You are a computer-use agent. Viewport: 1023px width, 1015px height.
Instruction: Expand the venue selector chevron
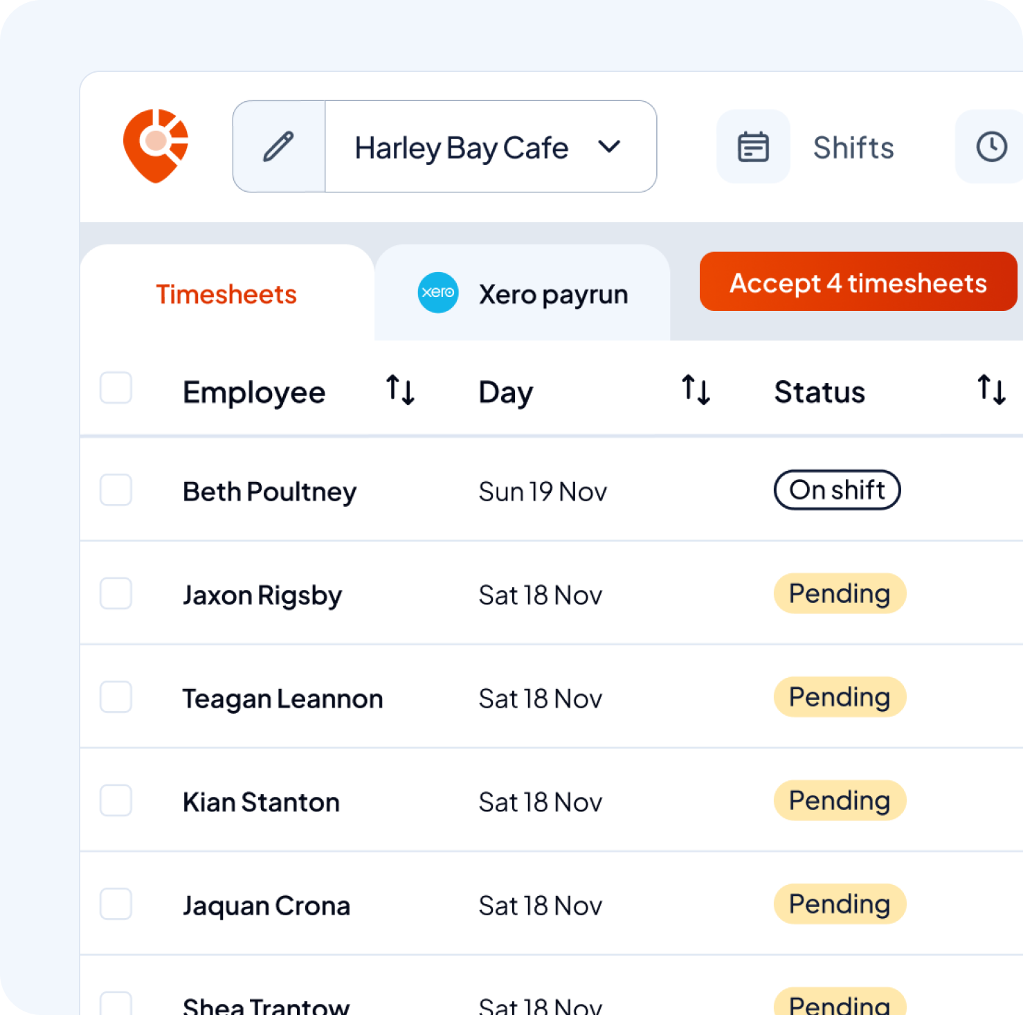(x=609, y=147)
